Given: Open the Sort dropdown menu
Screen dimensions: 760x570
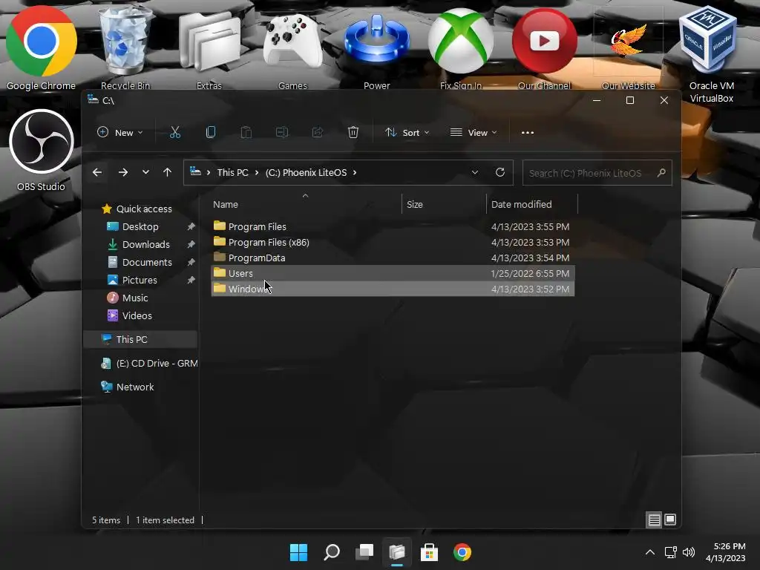Looking at the screenshot, I should click(x=407, y=132).
